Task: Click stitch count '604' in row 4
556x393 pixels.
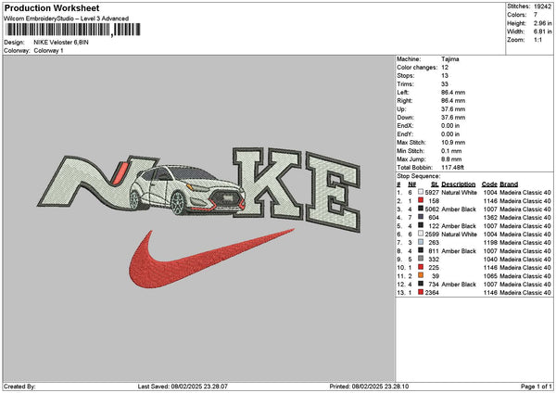Action: [x=434, y=218]
